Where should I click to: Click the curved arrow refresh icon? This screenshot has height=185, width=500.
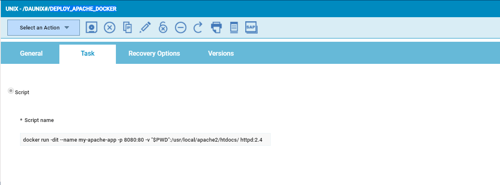(x=198, y=27)
